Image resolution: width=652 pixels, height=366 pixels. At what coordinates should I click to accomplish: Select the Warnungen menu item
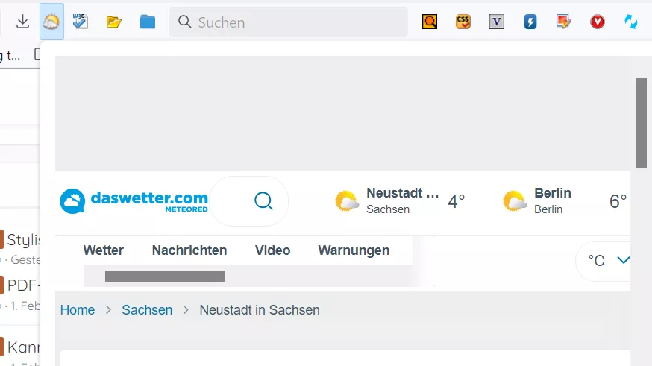354,250
